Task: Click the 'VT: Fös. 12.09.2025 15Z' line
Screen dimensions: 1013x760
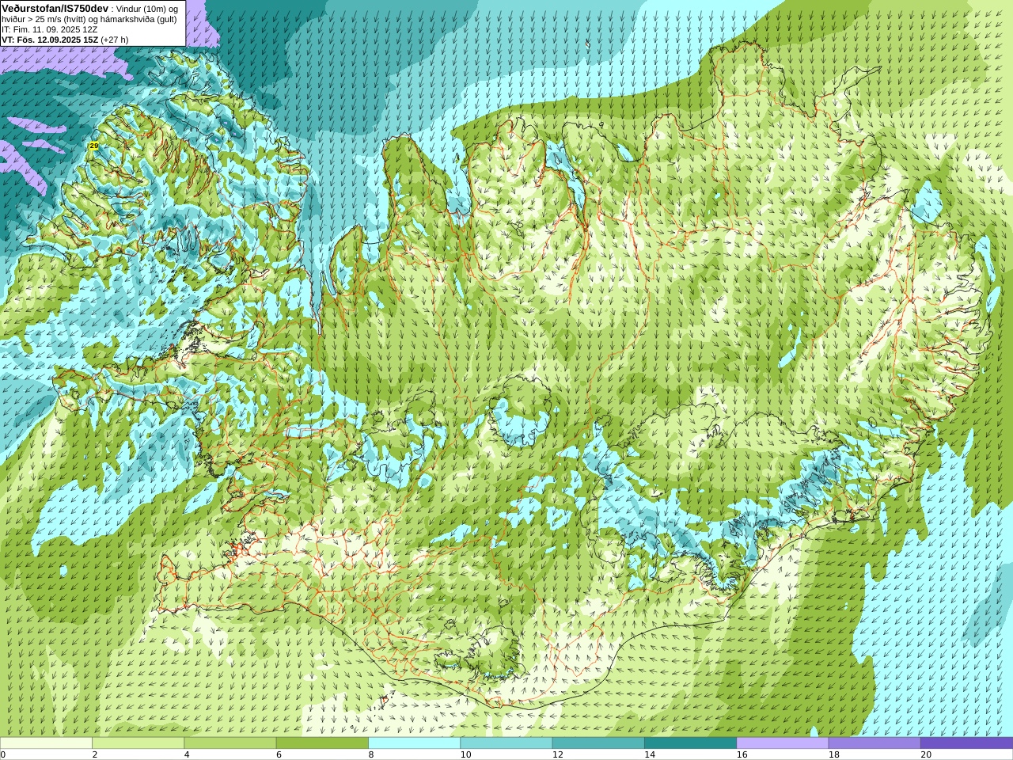Action: pyautogui.click(x=50, y=40)
